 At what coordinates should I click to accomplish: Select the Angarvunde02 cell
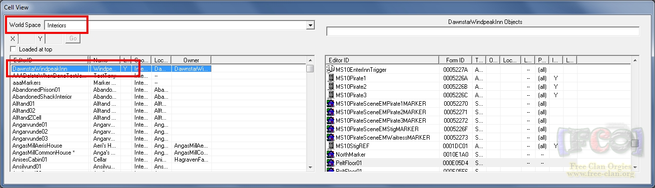point(29,131)
